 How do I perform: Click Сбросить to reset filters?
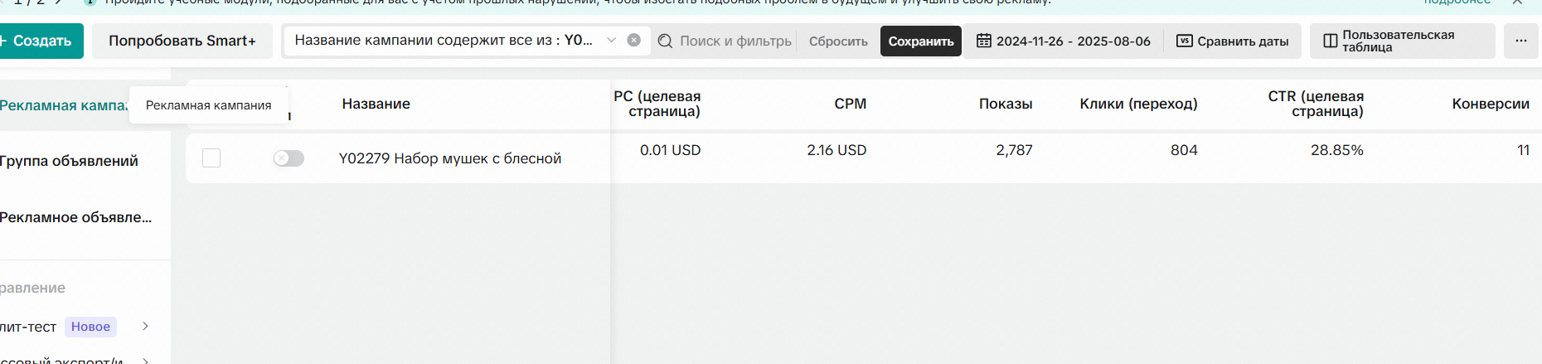tap(838, 41)
